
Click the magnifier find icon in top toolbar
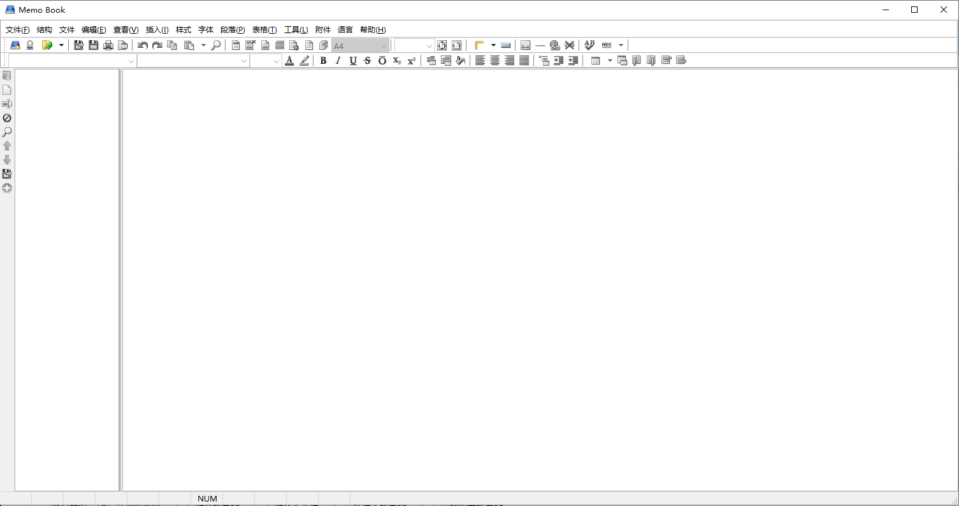click(216, 45)
